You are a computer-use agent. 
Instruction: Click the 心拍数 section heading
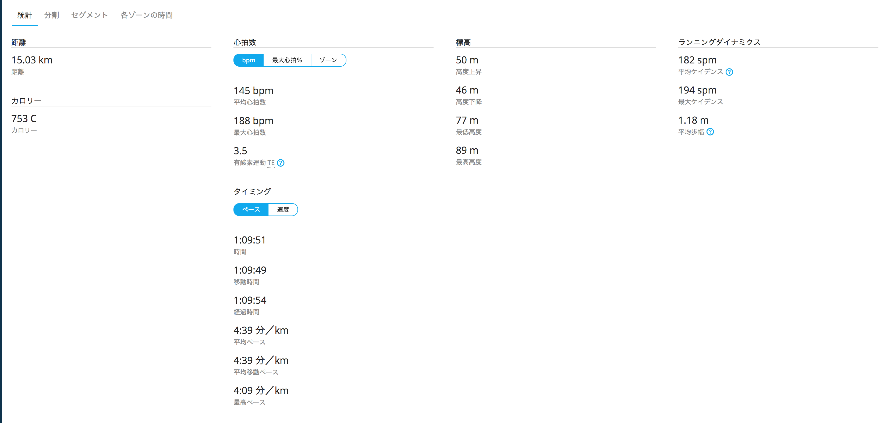point(245,42)
